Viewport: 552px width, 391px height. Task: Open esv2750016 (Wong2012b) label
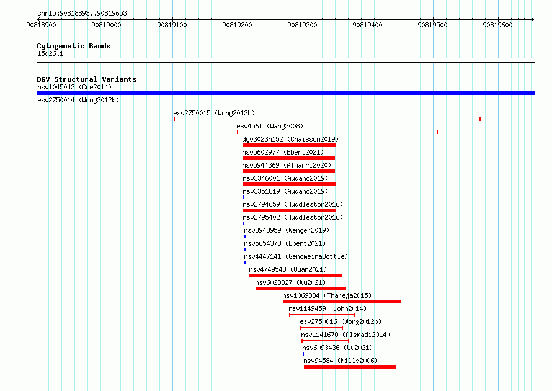point(341,321)
